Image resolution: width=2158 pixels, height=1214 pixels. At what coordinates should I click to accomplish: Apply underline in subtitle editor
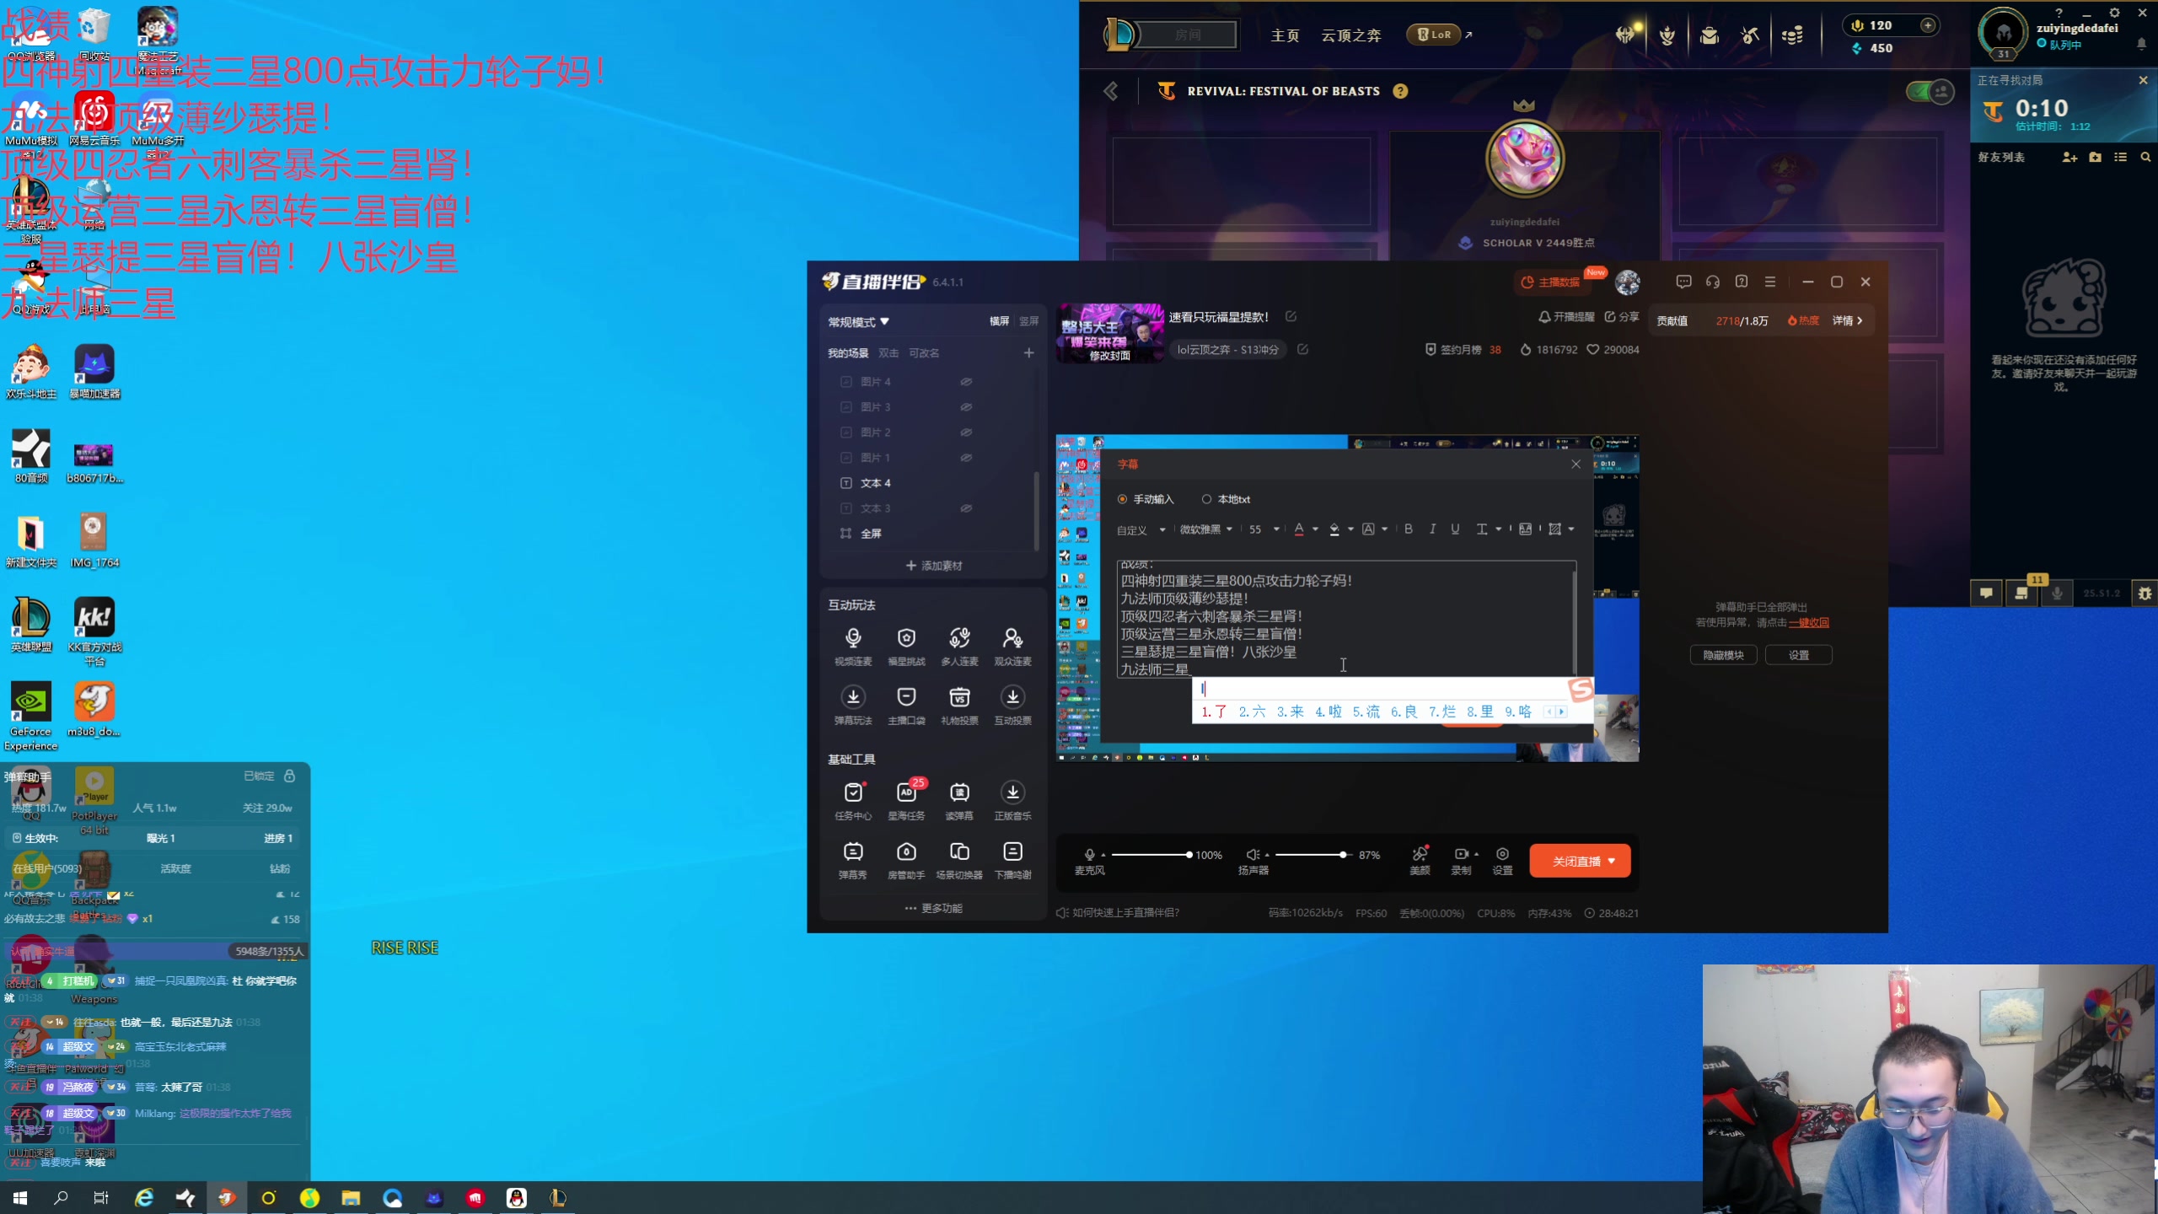point(1455,529)
